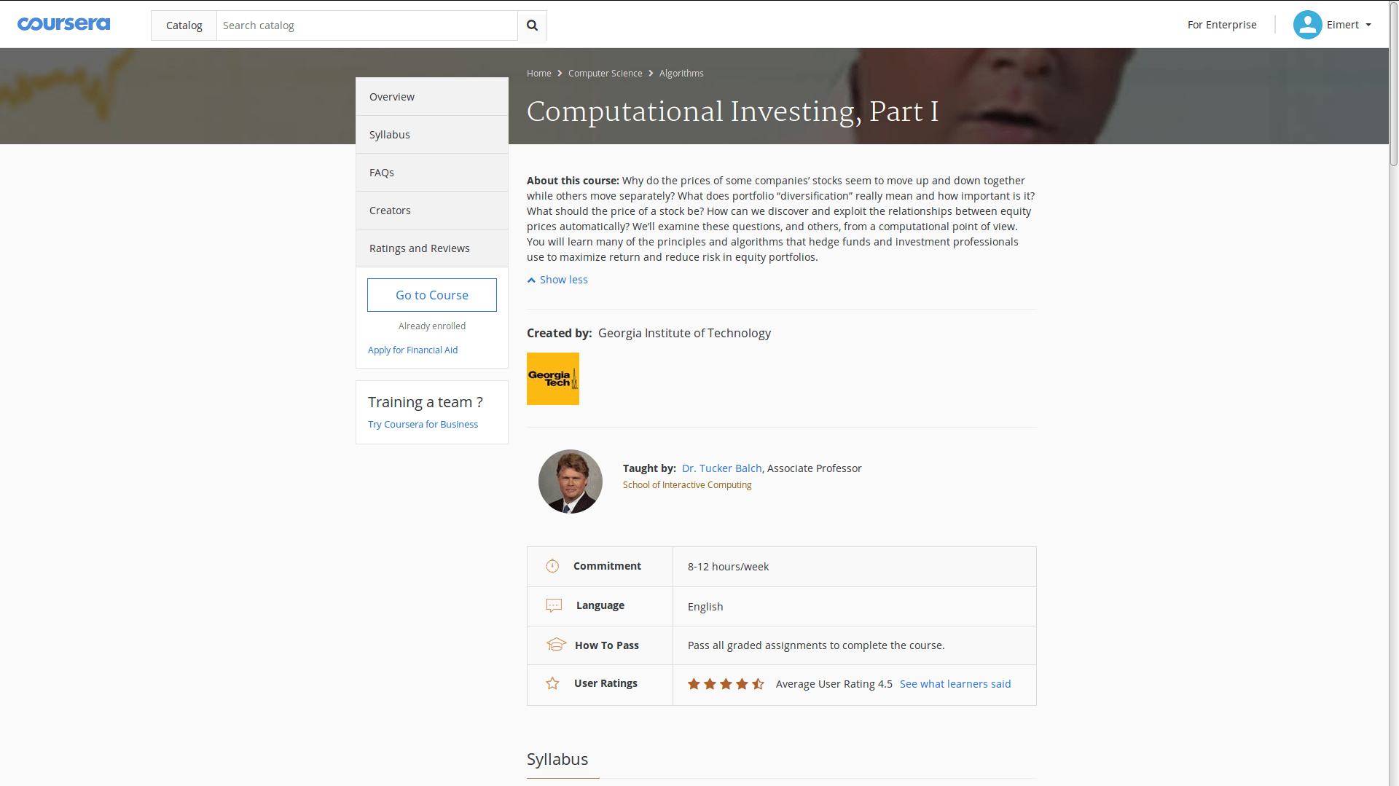This screenshot has height=786, width=1399.
Task: Open the Dr. Tucker Balch profile link
Action: [721, 468]
